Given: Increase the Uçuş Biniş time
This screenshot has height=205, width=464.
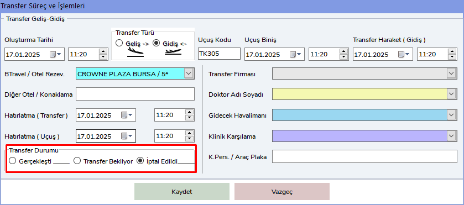Looking at the screenshot, I should [343, 52].
